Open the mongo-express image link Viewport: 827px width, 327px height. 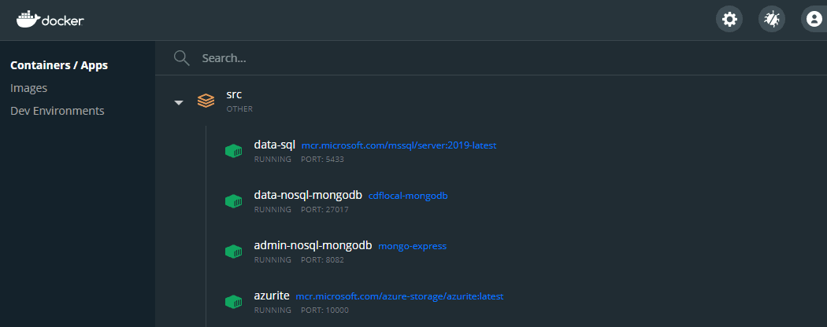412,246
